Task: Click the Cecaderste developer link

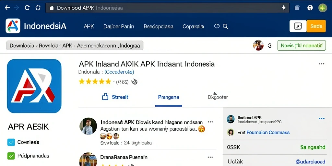Action: [x=119, y=72]
